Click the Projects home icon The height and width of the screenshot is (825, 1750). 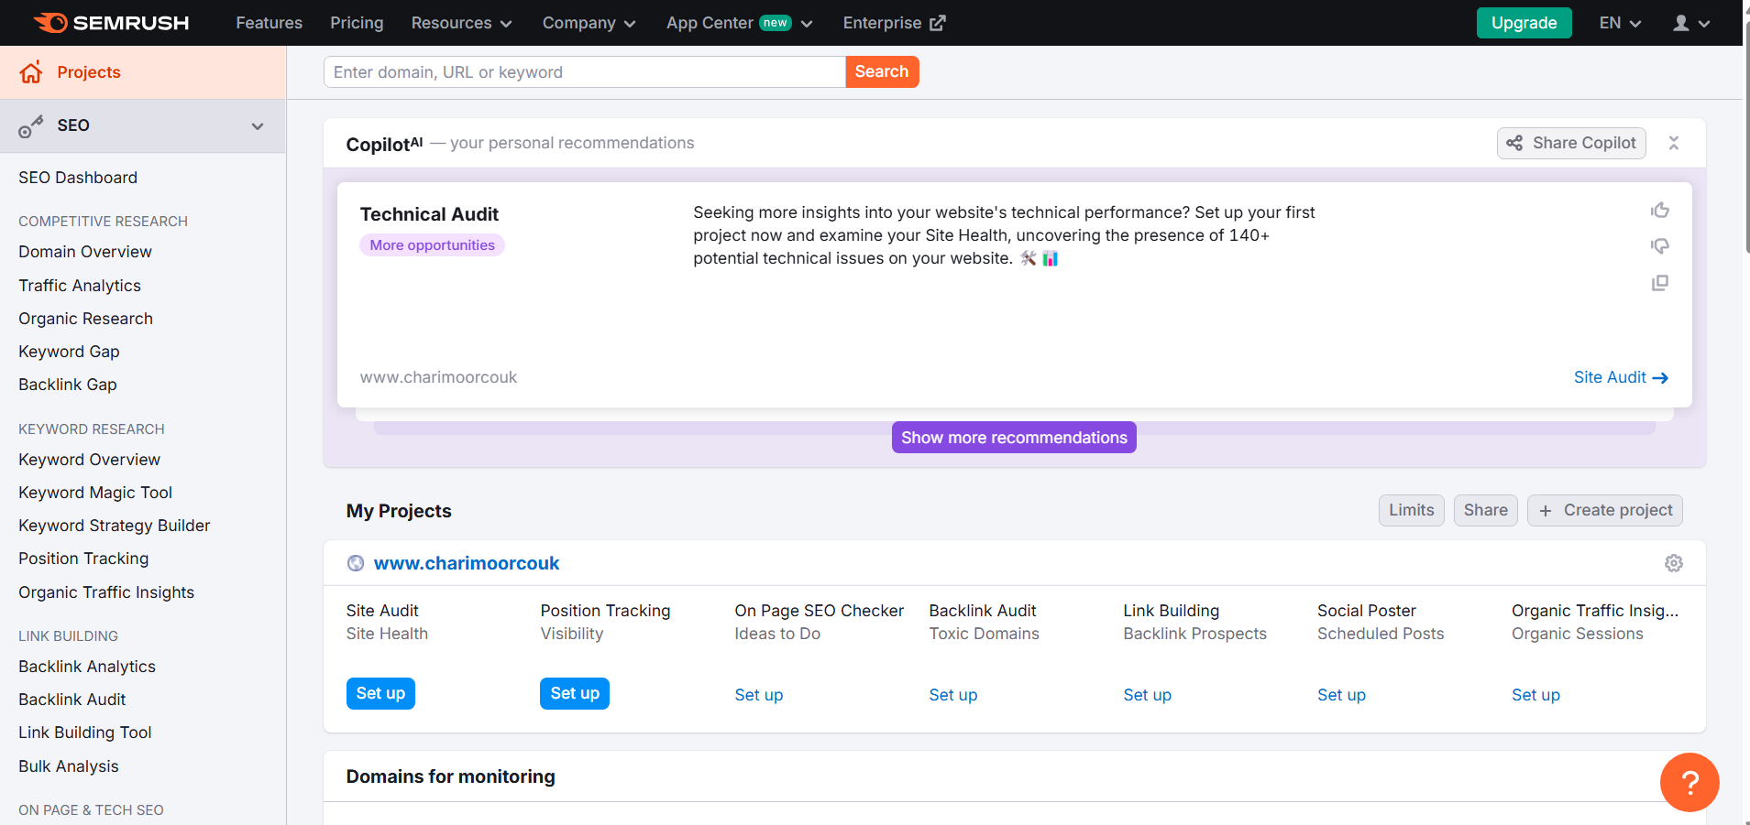31,72
